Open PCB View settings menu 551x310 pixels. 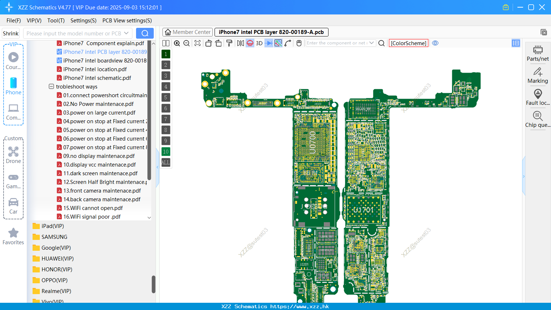[127, 21]
